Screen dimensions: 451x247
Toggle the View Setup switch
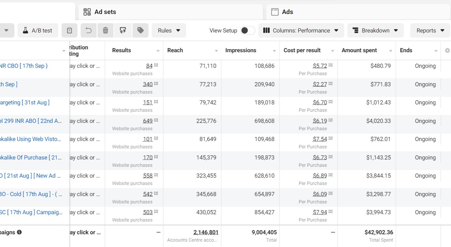coord(248,31)
